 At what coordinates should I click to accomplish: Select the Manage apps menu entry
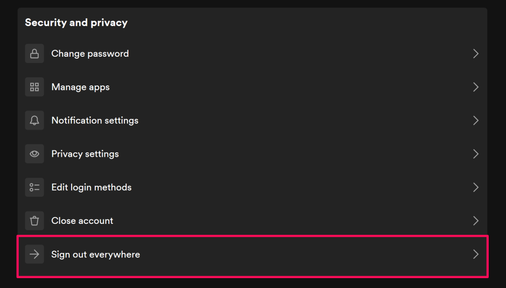tap(81, 87)
